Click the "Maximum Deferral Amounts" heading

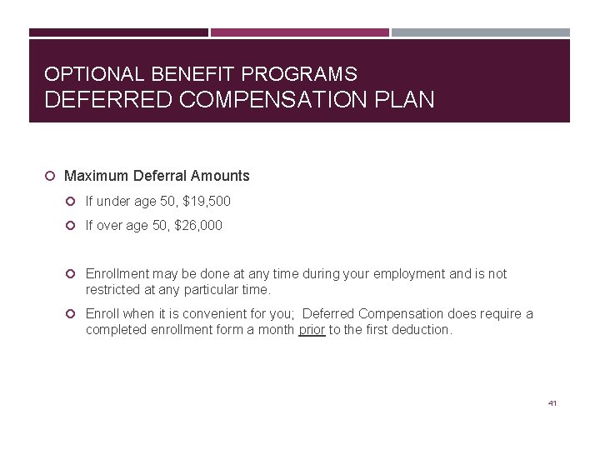point(157,176)
